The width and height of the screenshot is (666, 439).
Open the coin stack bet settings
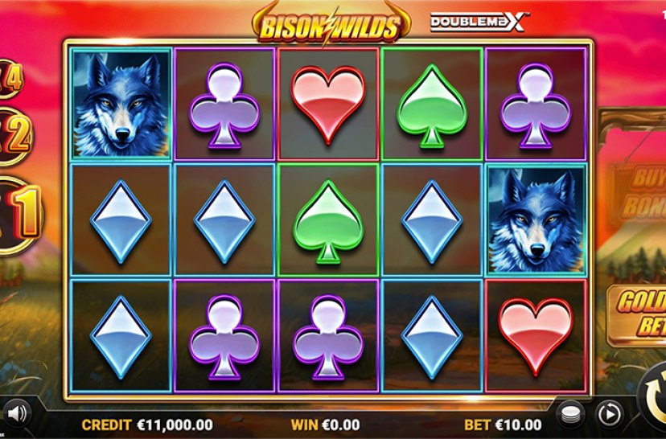click(570, 414)
